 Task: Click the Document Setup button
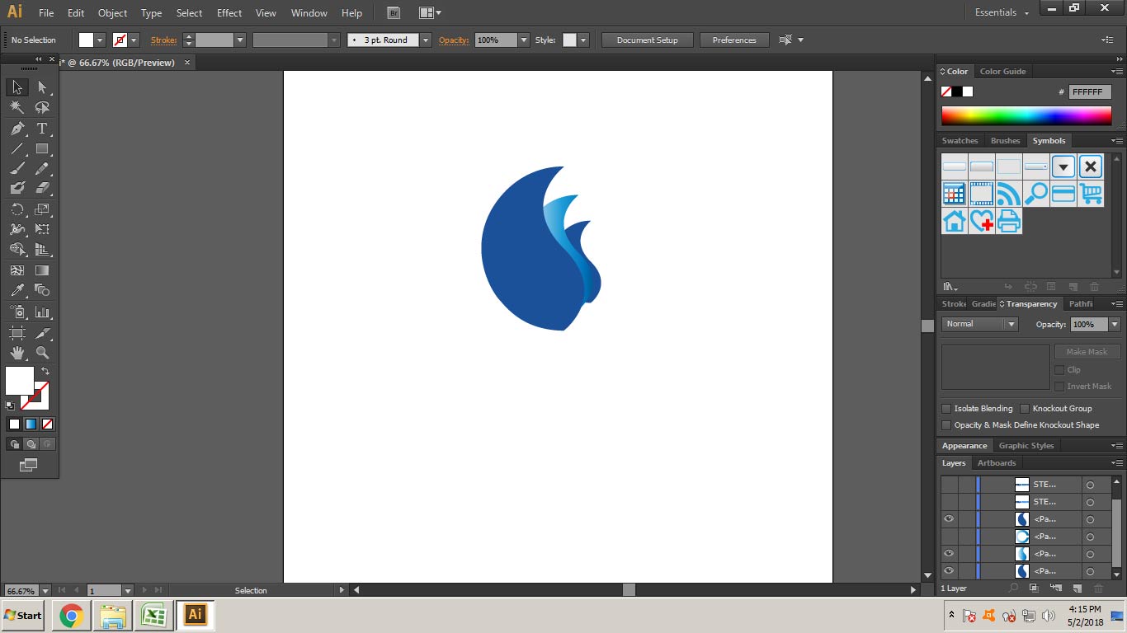pyautogui.click(x=648, y=40)
